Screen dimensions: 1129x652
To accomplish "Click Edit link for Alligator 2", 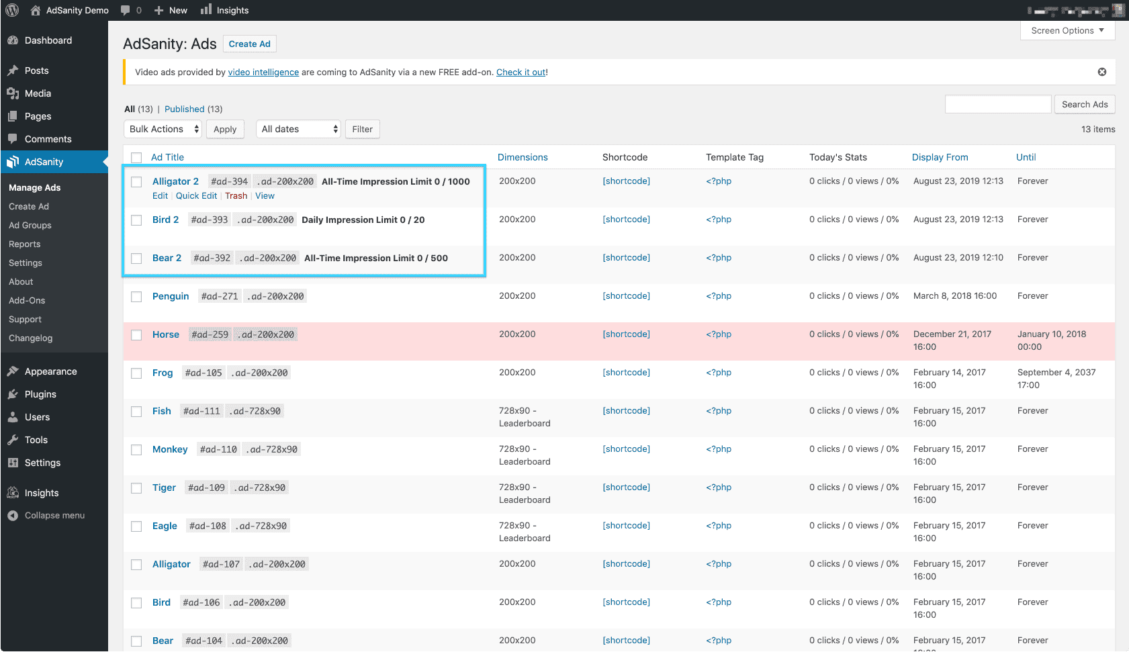I will point(160,196).
